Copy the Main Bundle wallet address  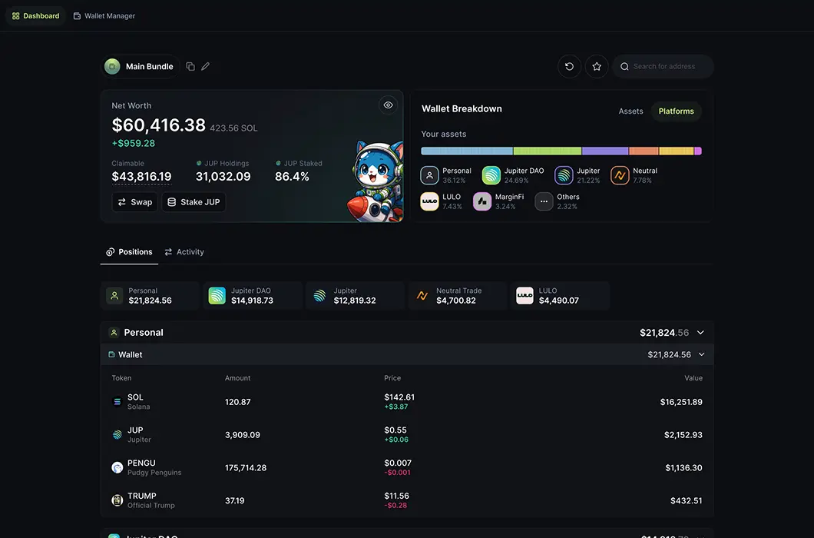point(190,66)
